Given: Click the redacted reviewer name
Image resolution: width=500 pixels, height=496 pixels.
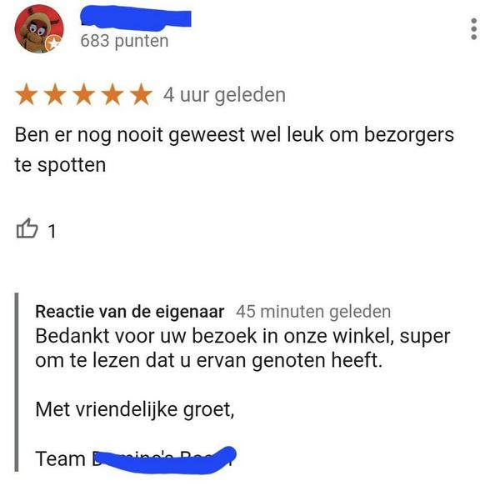Looking at the screenshot, I should pyautogui.click(x=136, y=19).
